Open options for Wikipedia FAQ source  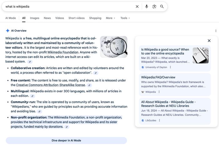tap(159, 92)
